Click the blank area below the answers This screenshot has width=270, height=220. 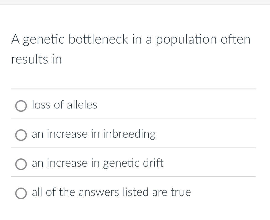(x=135, y=212)
